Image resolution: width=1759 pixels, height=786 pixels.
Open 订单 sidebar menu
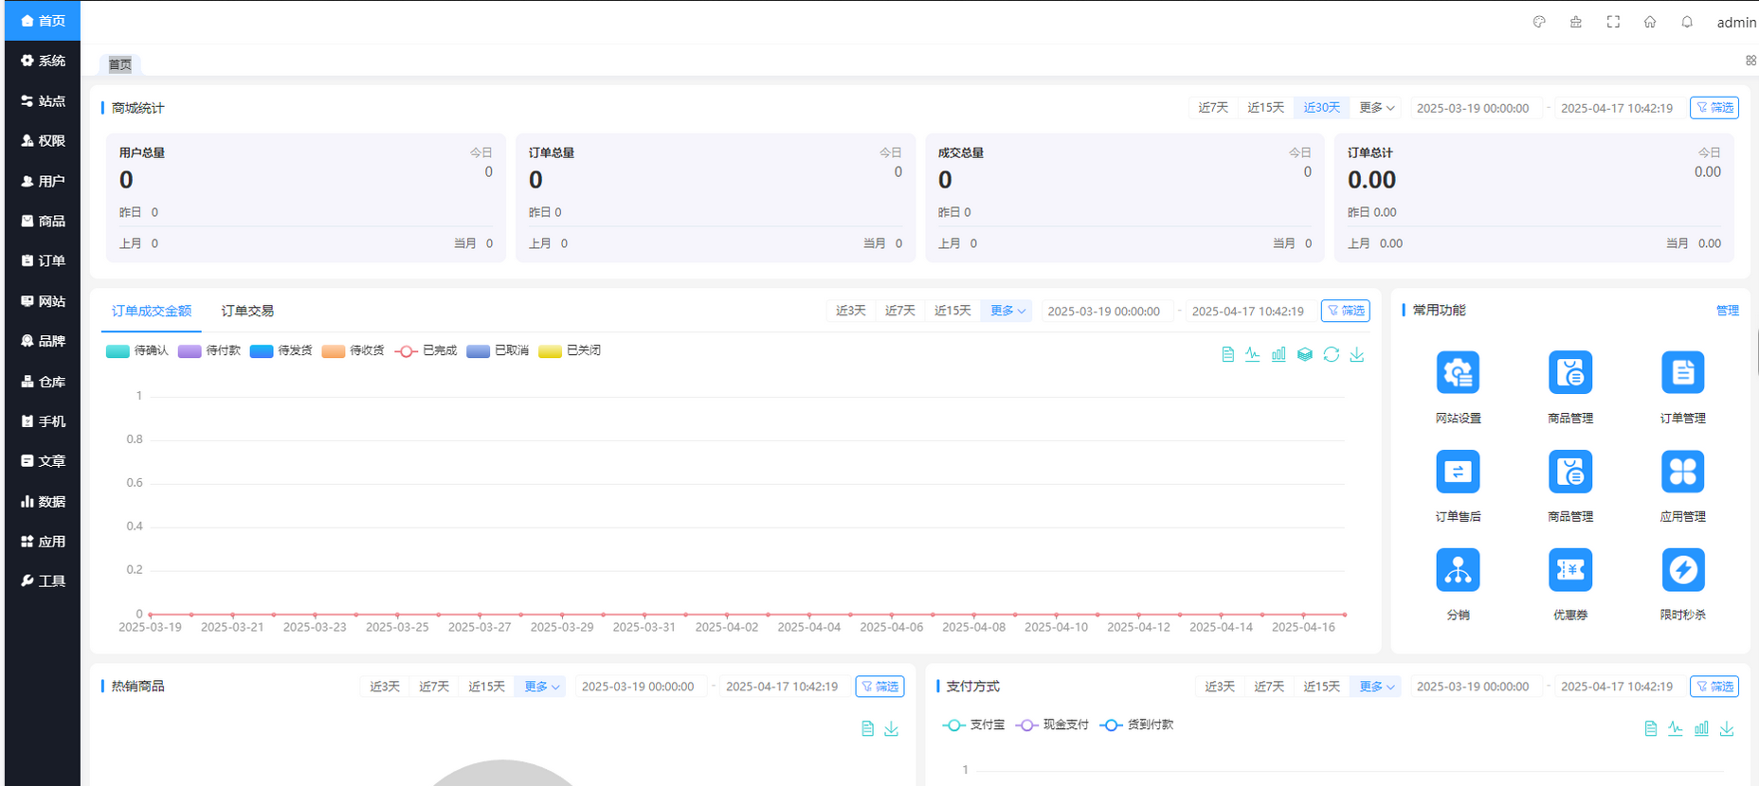[x=43, y=260]
